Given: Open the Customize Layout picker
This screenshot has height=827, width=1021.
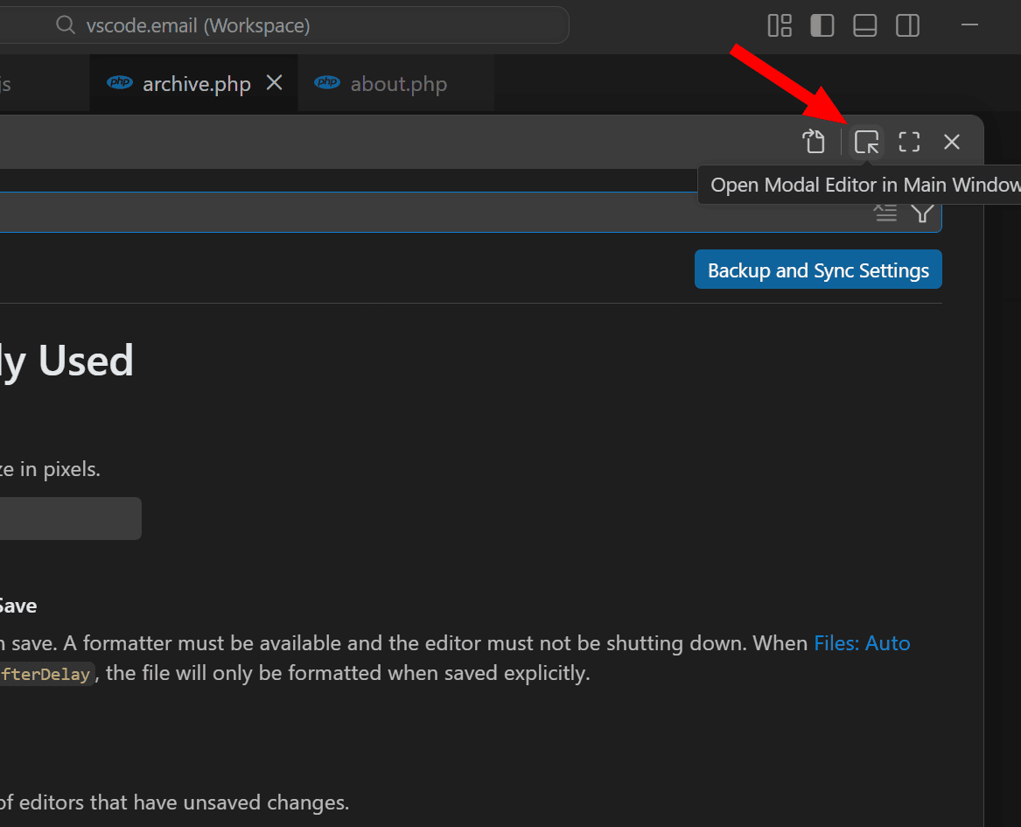Looking at the screenshot, I should (x=780, y=25).
